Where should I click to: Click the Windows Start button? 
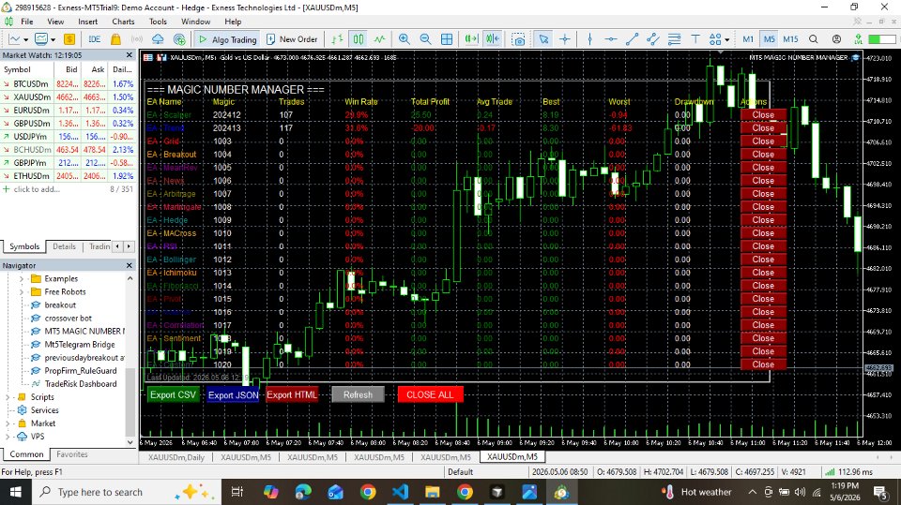16,492
